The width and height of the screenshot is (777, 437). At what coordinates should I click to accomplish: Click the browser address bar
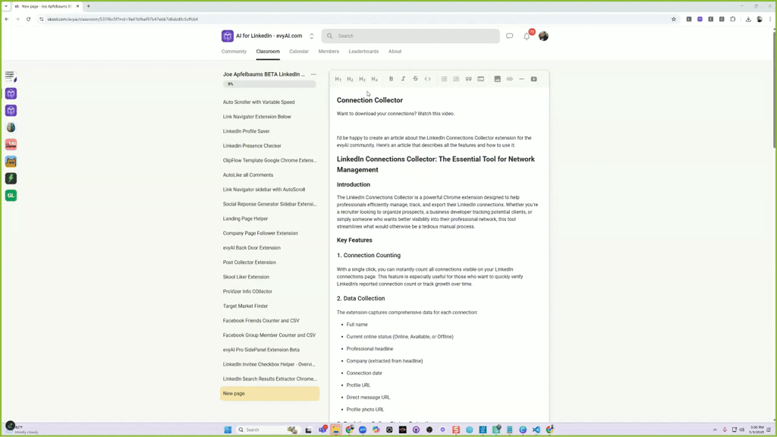coord(354,19)
